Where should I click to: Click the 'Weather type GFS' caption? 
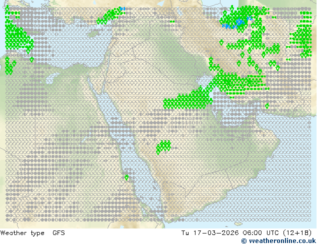click(32, 233)
